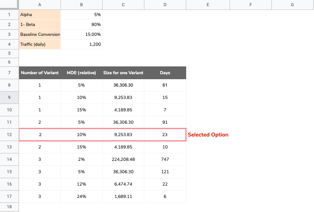This screenshot has width=314, height=212.
Task: Click the 4,189.85 cell in row 10
Action: coord(123,110)
